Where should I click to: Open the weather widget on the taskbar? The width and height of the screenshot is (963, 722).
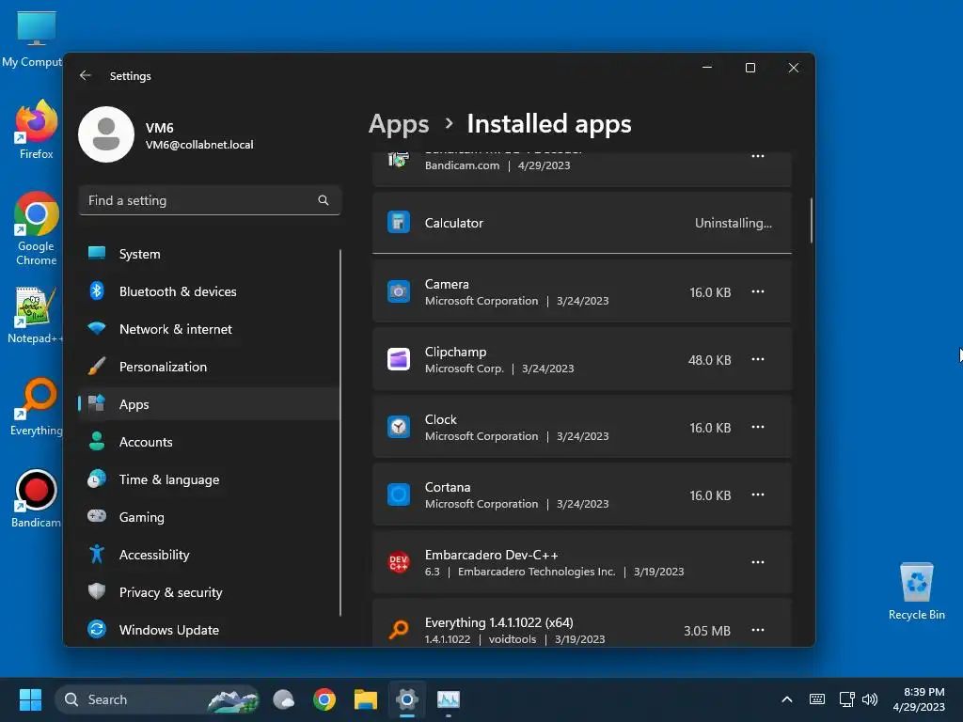[283, 699]
